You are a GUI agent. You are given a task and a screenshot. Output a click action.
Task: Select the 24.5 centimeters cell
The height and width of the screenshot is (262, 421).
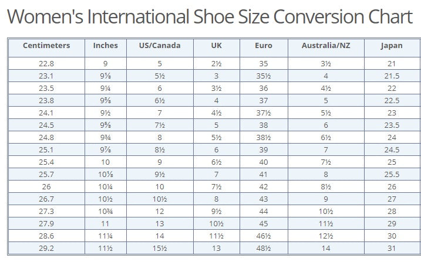tap(46, 125)
